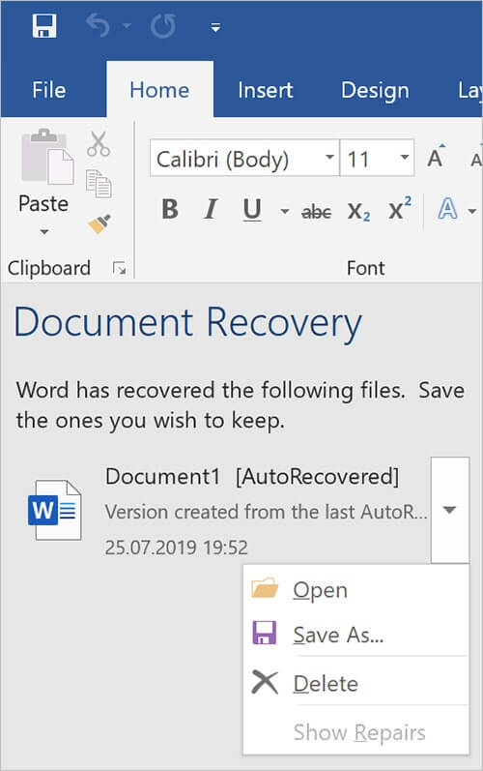Choose Open from the context menu
This screenshot has height=771, width=483.
click(355, 589)
